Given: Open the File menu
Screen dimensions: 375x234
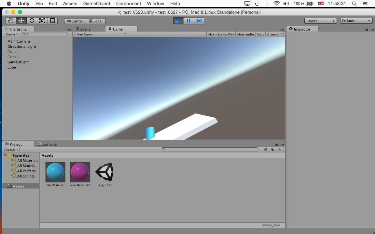Looking at the screenshot, I should click(39, 4).
